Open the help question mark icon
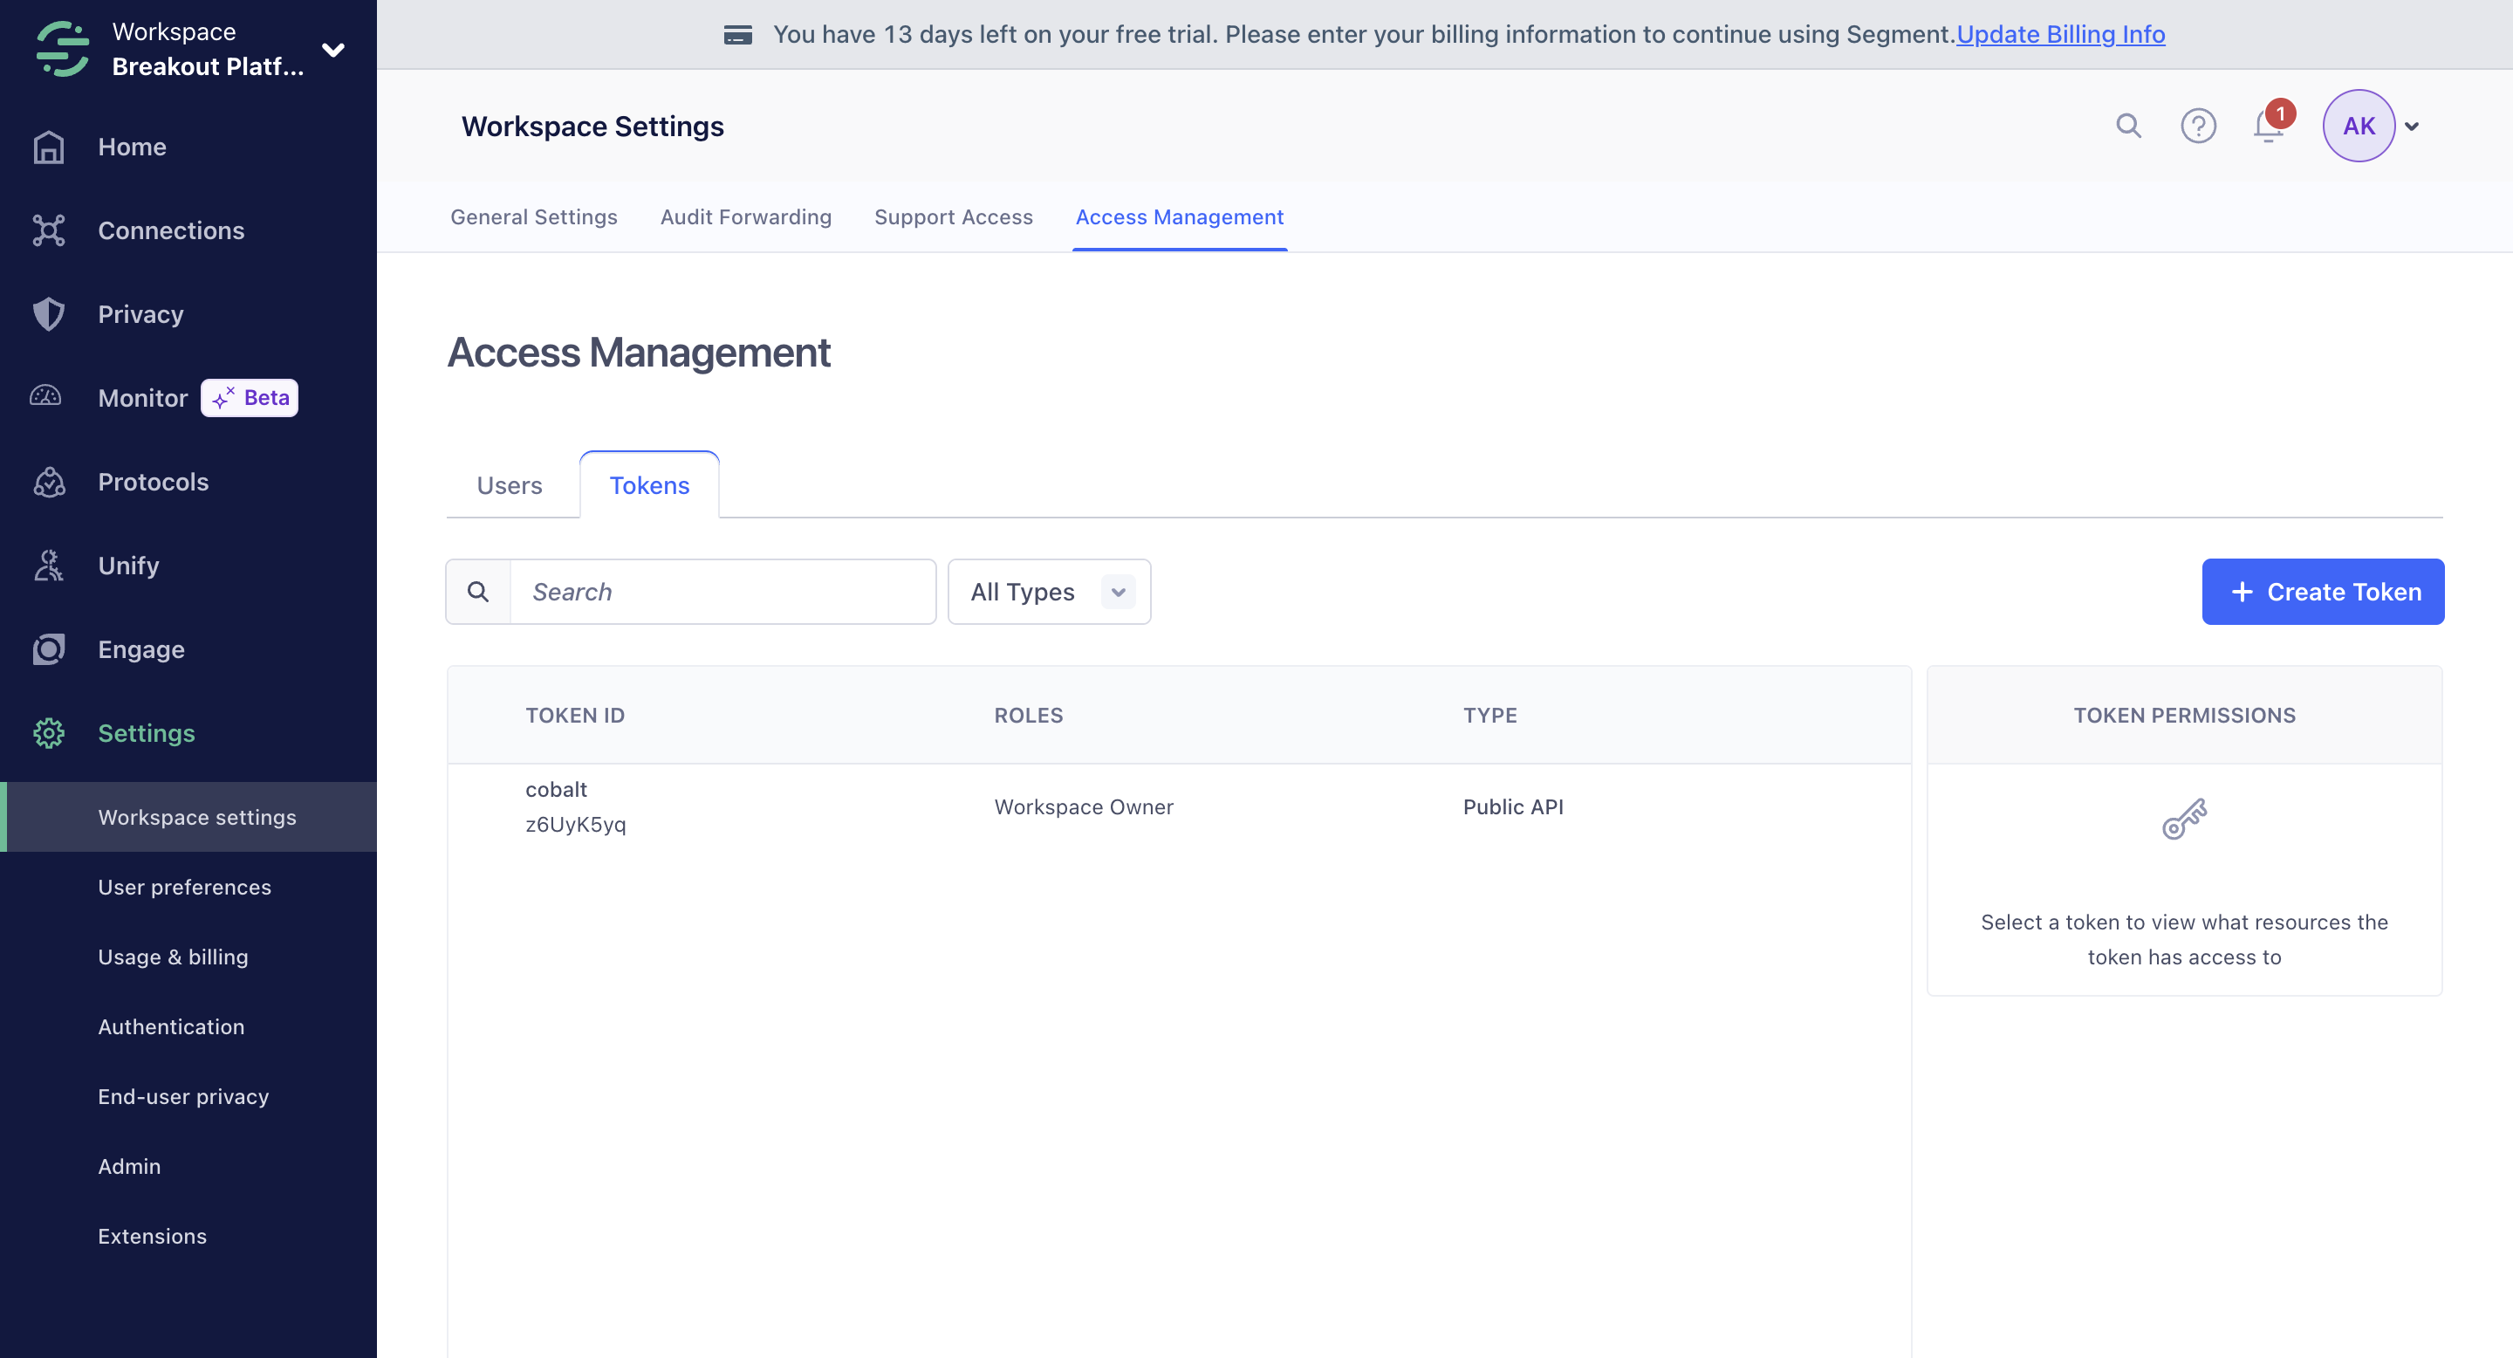The height and width of the screenshot is (1358, 2513). pos(2198,126)
